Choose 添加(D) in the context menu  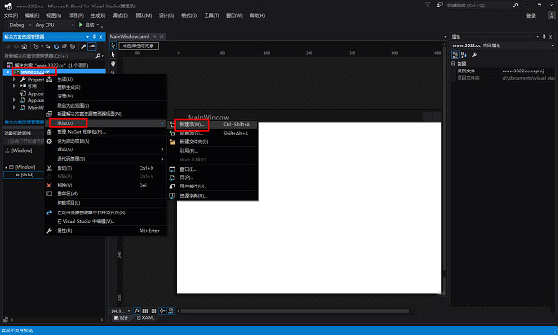pyautogui.click(x=106, y=123)
